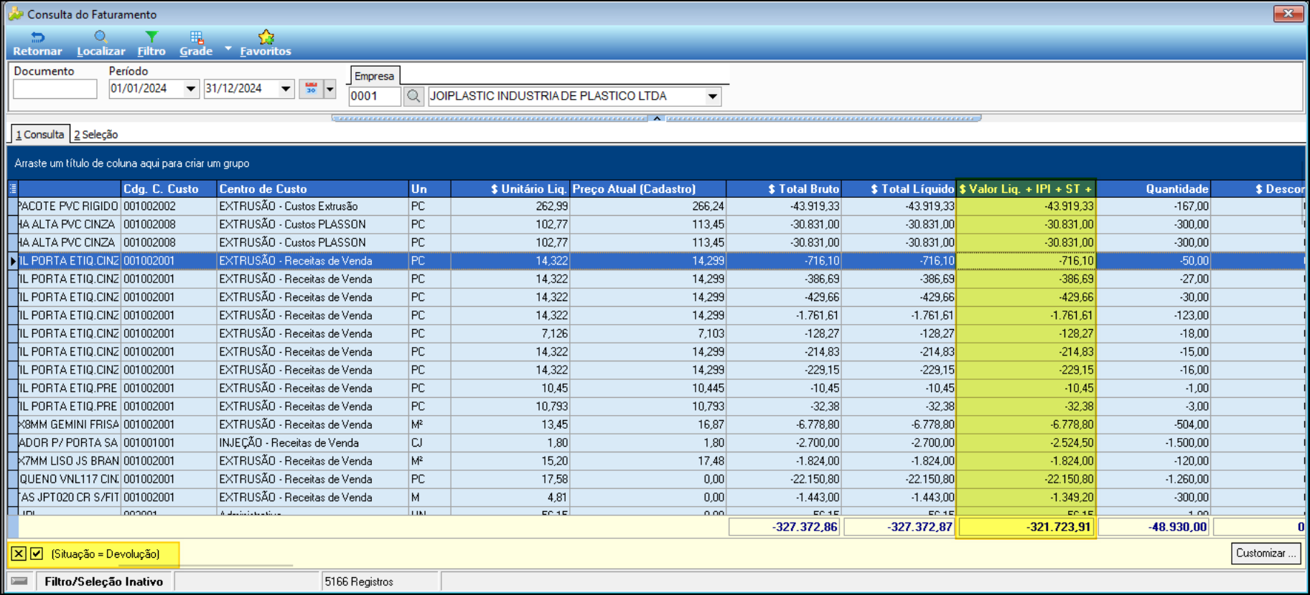Switch to the 1 Consulta tab

click(40, 134)
